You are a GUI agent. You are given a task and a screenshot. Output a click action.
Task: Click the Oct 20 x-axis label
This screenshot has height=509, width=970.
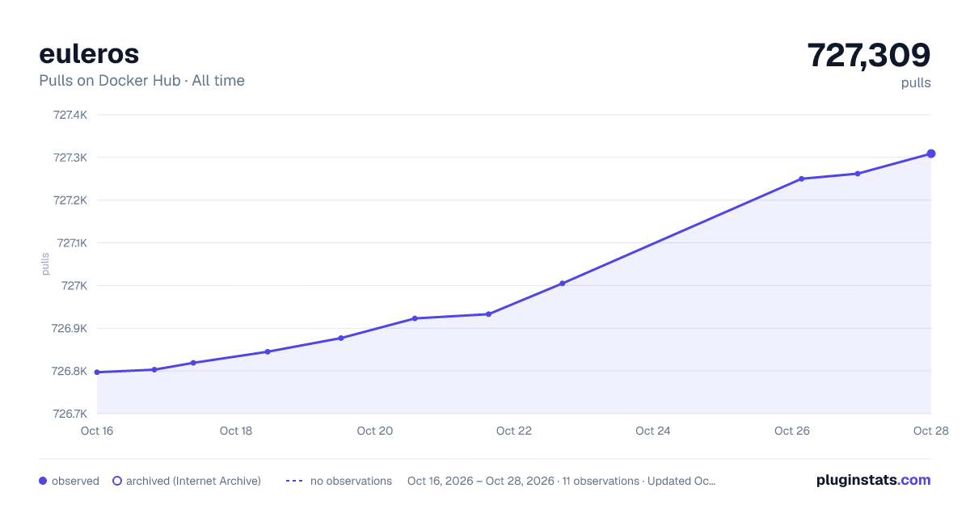point(375,431)
